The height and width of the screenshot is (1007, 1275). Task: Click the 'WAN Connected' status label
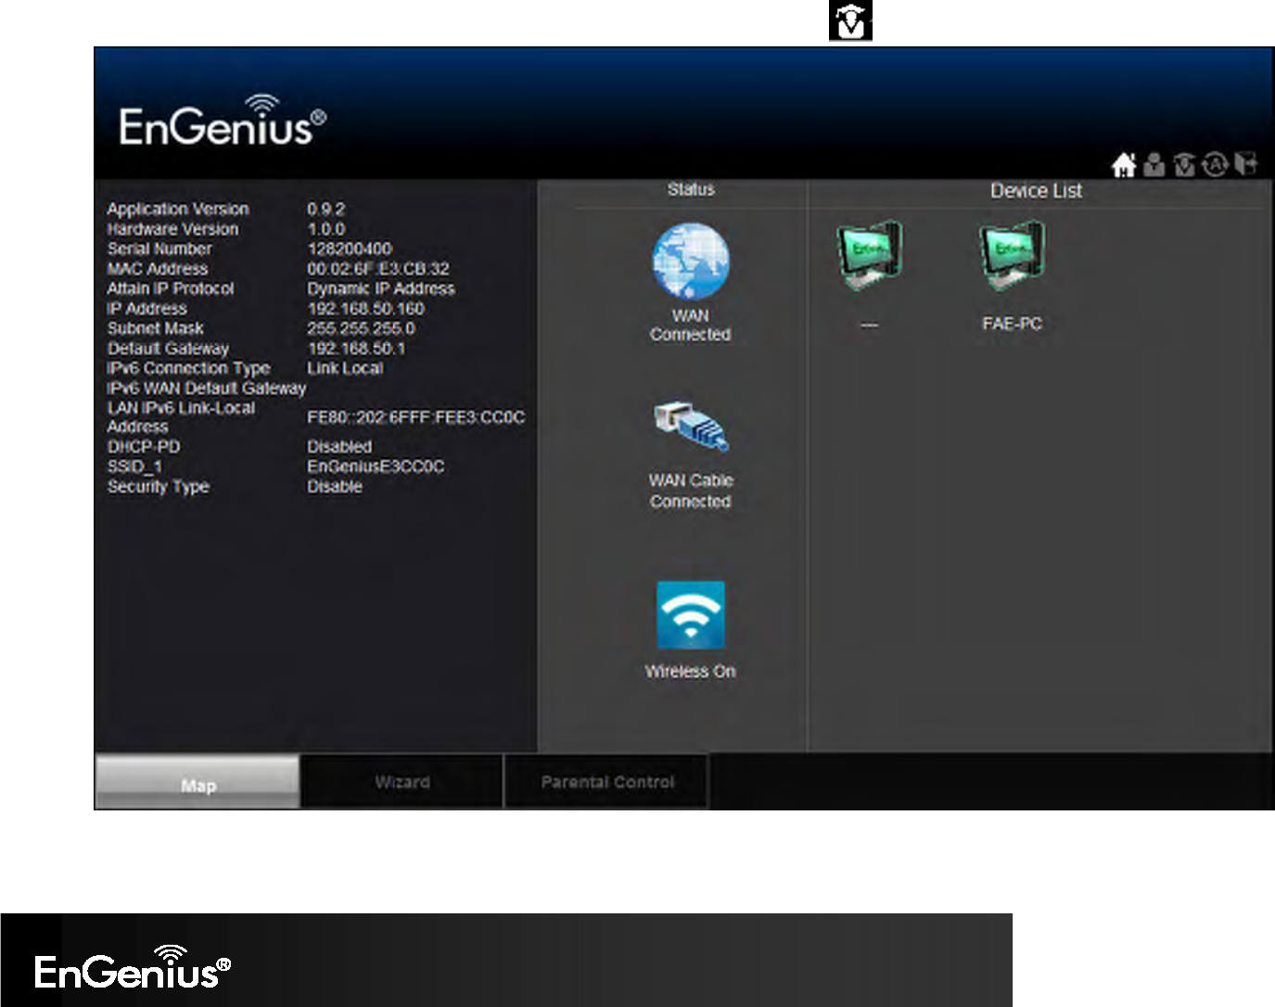(x=691, y=325)
